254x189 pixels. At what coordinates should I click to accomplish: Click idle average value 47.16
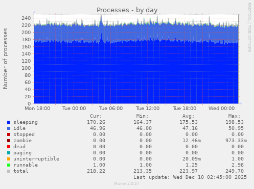click(x=190, y=128)
